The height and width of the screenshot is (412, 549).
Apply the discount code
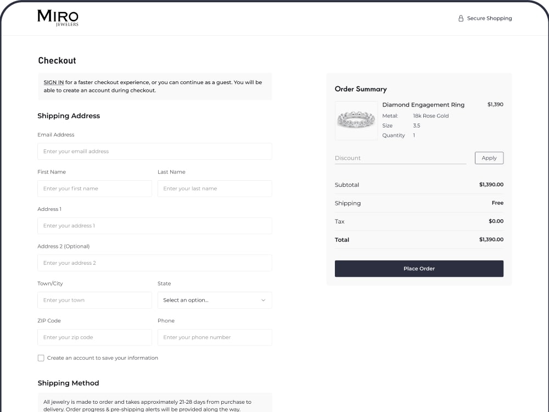tap(489, 158)
